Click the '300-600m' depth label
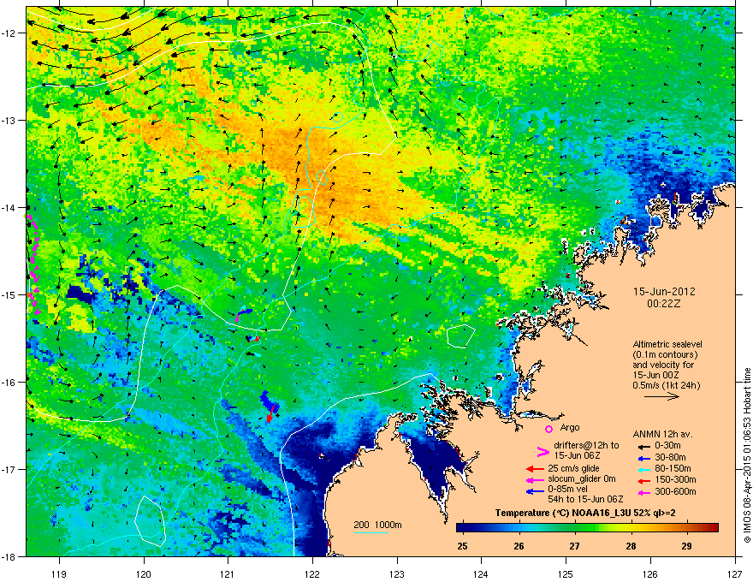 (675, 491)
